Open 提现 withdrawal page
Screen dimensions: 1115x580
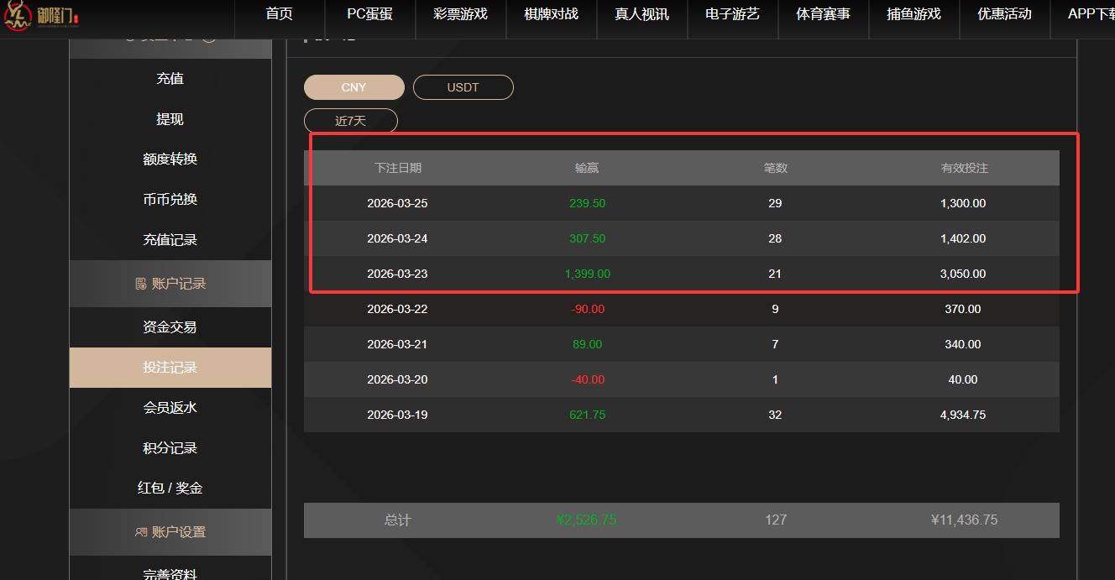(x=170, y=118)
